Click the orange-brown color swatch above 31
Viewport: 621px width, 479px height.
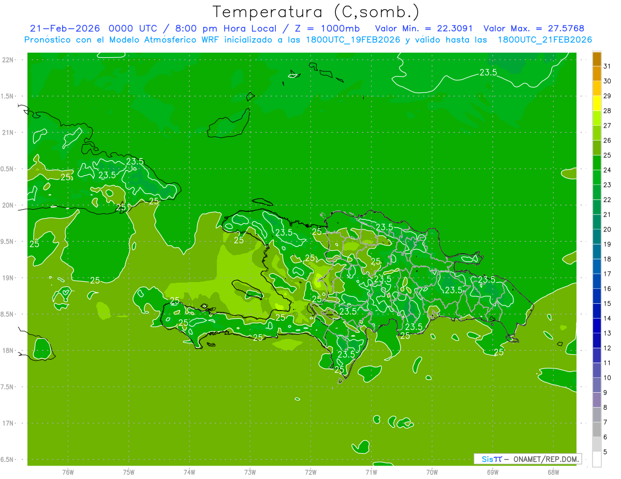[x=597, y=59]
